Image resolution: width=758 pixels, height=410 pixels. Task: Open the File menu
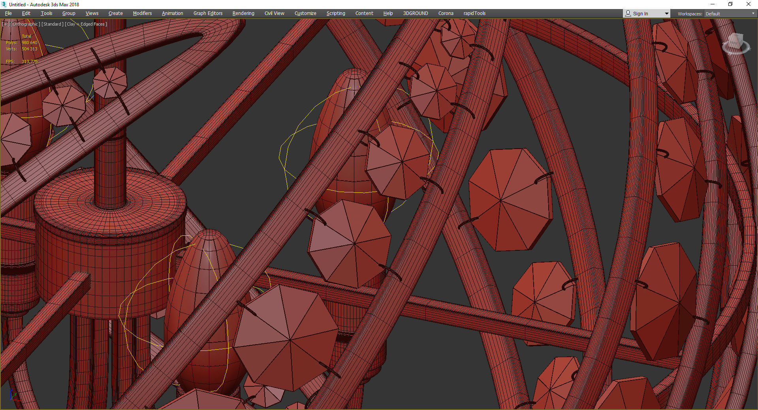click(x=8, y=13)
